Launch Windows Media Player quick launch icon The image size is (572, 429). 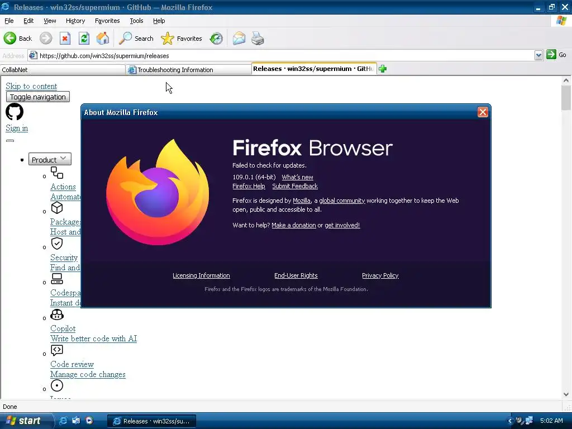coord(89,421)
